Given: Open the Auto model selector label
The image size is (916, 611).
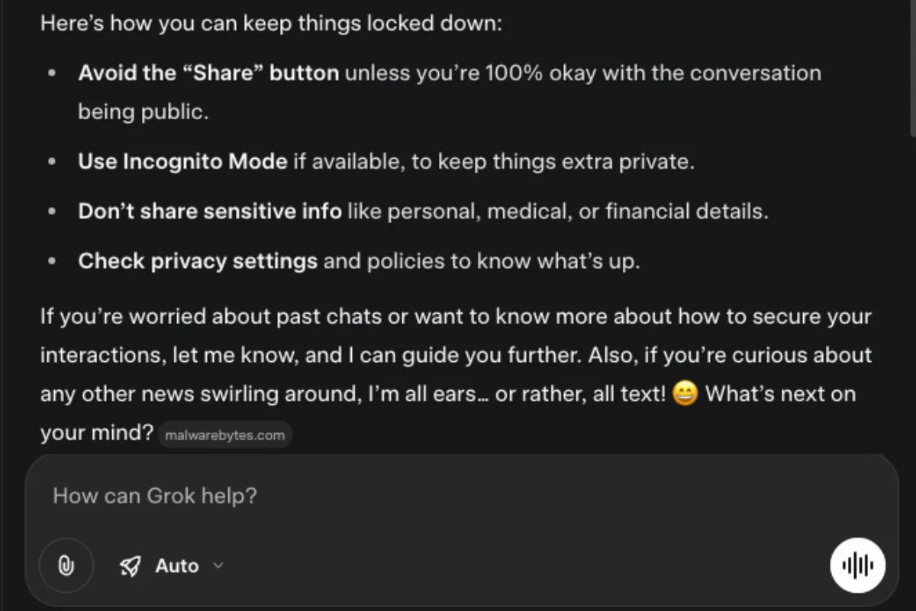Looking at the screenshot, I should 176,566.
